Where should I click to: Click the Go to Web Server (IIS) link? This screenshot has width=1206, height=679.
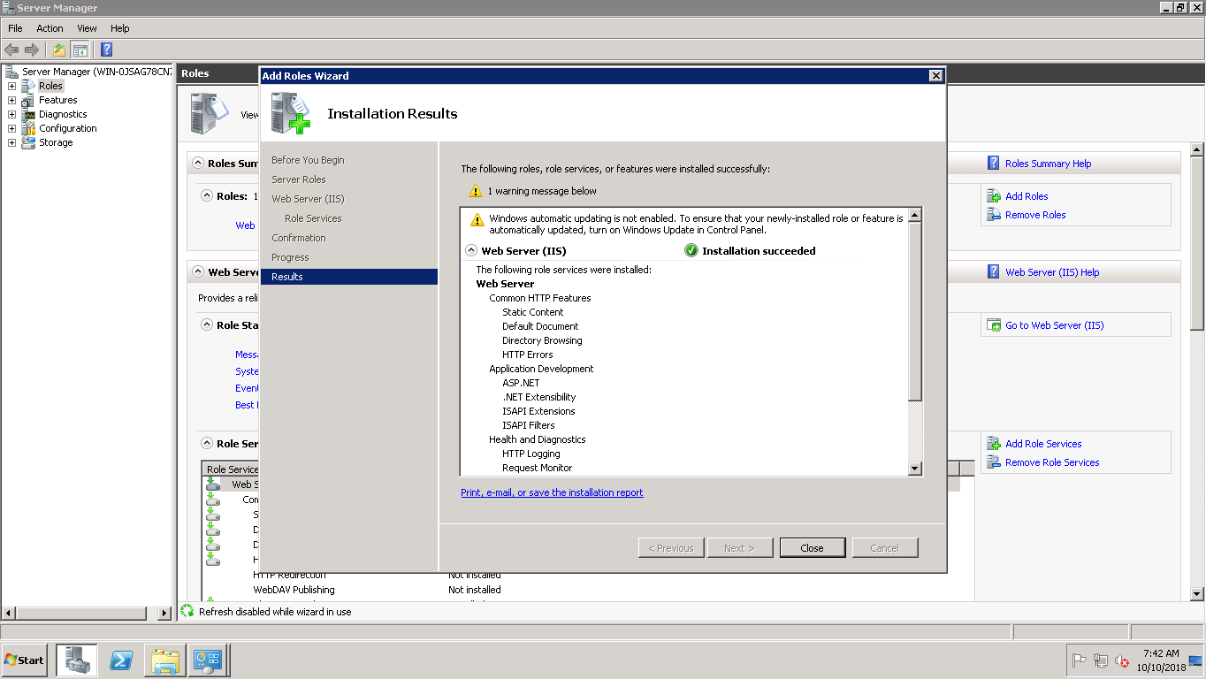(x=1054, y=325)
